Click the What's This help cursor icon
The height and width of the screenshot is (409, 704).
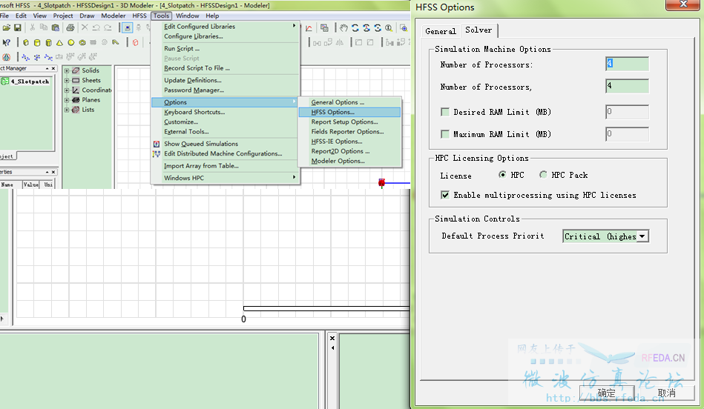pyautogui.click(x=6, y=43)
